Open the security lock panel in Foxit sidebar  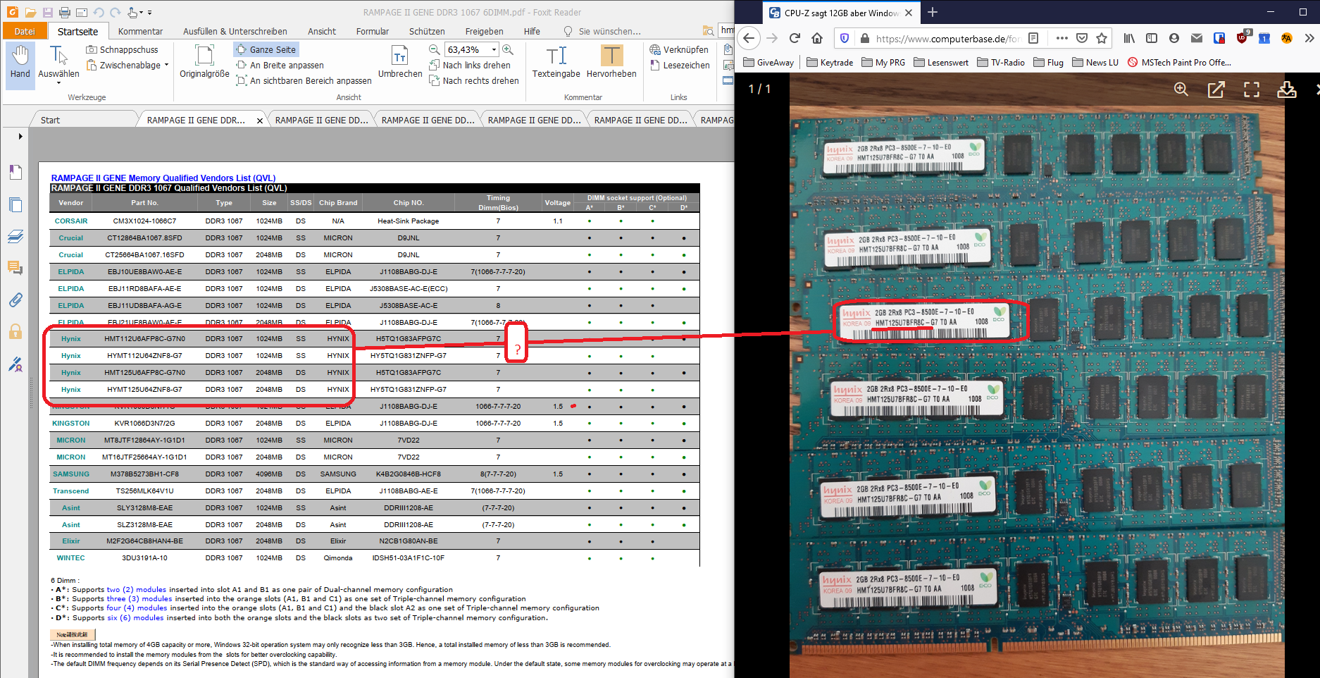[x=15, y=332]
